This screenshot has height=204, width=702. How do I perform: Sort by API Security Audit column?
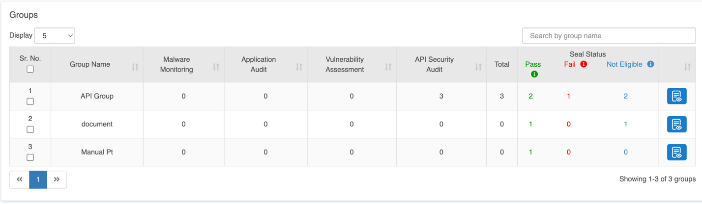click(478, 67)
